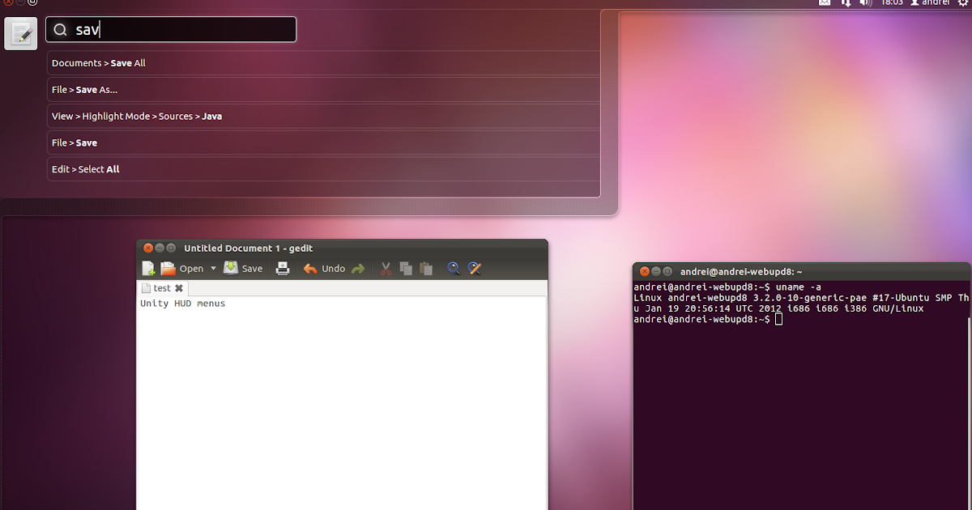
Task: Click inside the HUD search field
Action: coord(171,29)
